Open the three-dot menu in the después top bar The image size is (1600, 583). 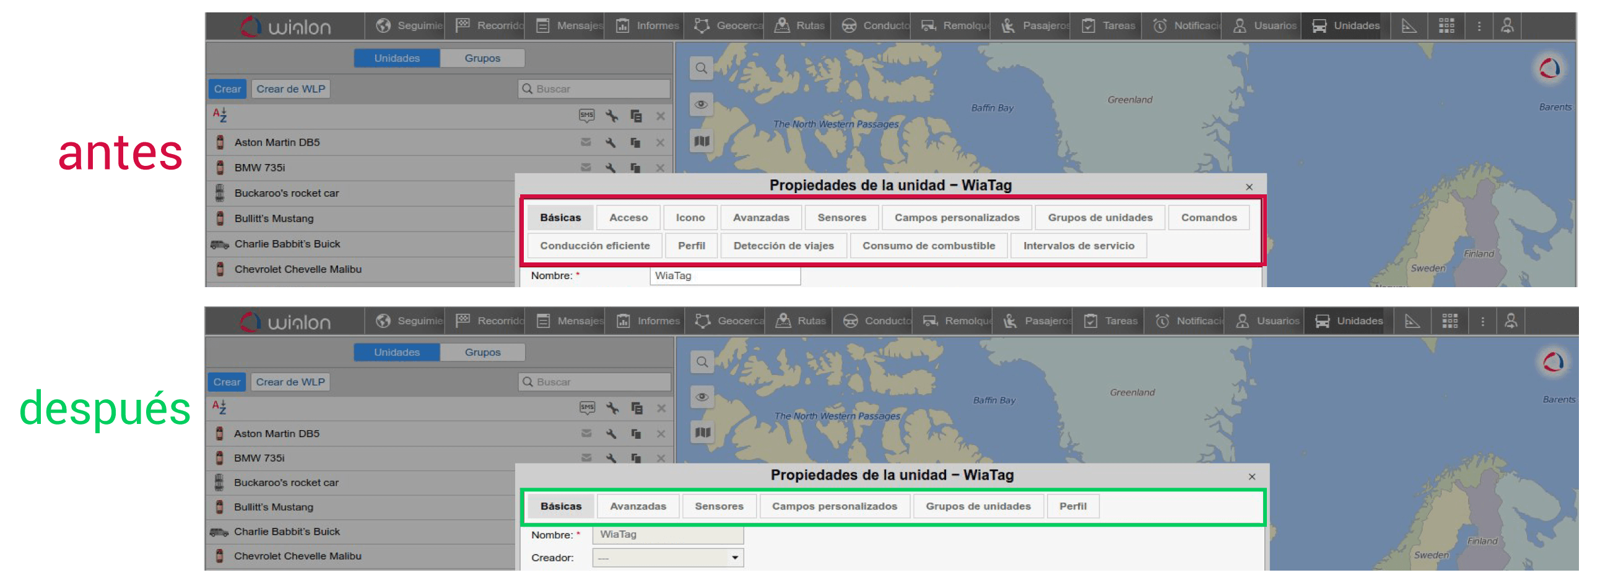pyautogui.click(x=1482, y=321)
